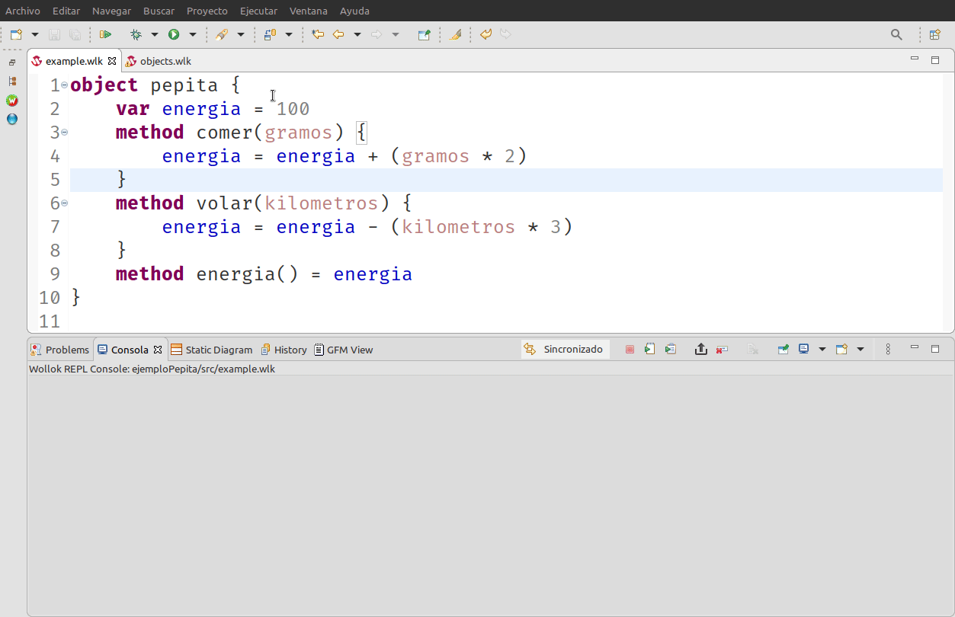Collapse the object pepita fold marker on line 1
This screenshot has width=955, height=617.
[x=64, y=85]
